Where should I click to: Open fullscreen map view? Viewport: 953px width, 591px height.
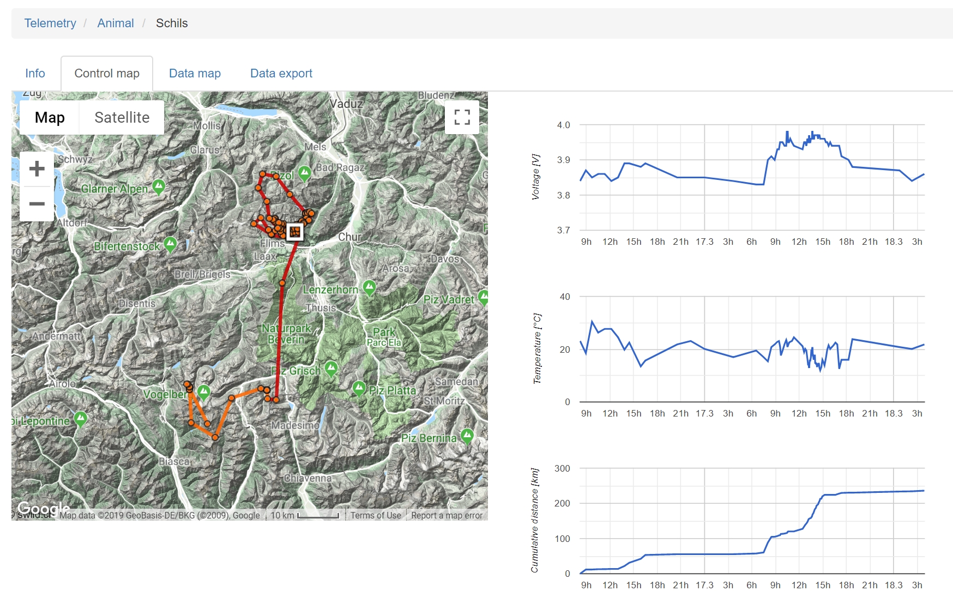point(462,117)
